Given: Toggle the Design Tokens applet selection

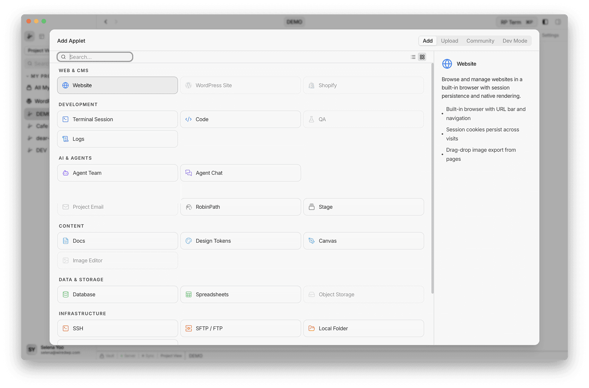Looking at the screenshot, I should (x=240, y=240).
